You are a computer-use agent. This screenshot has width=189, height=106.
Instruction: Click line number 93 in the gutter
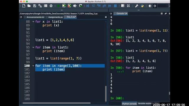click(x=28, y=40)
